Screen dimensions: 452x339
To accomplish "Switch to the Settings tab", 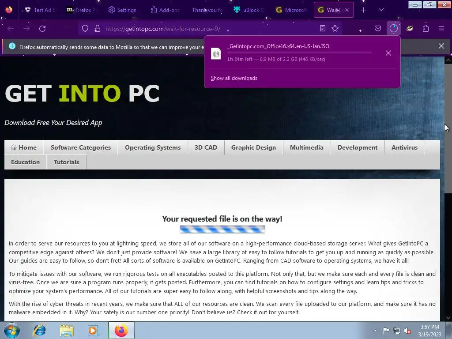I will pyautogui.click(x=122, y=10).
